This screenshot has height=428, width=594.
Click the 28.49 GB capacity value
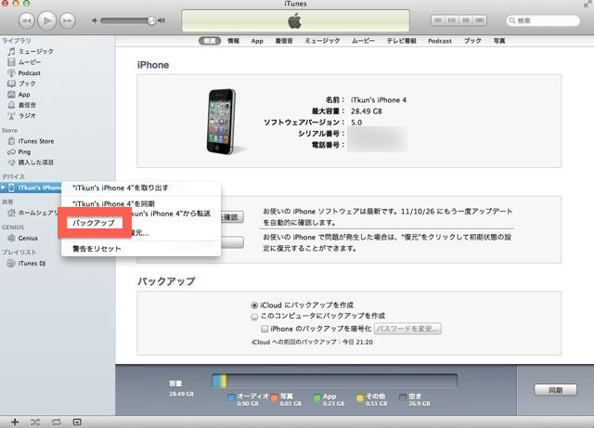(367, 111)
